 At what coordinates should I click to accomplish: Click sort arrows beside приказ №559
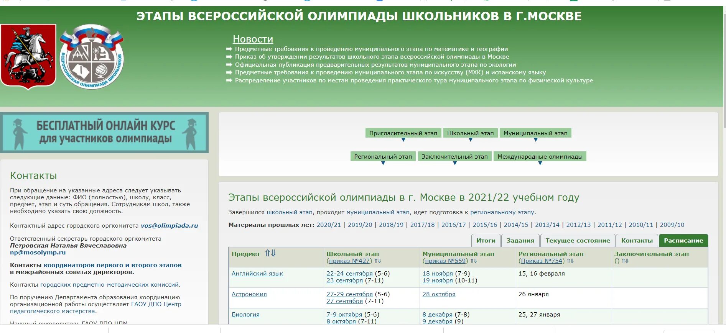click(x=474, y=261)
